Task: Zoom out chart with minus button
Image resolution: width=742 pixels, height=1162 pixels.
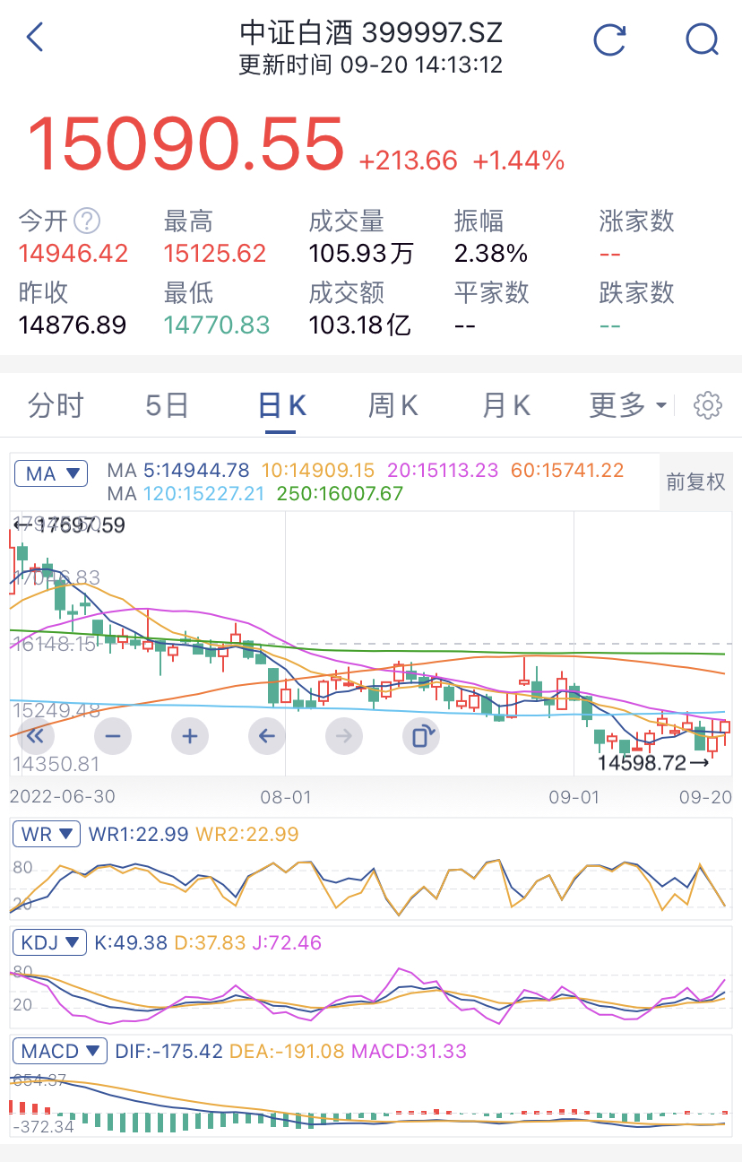Action: pyautogui.click(x=113, y=737)
